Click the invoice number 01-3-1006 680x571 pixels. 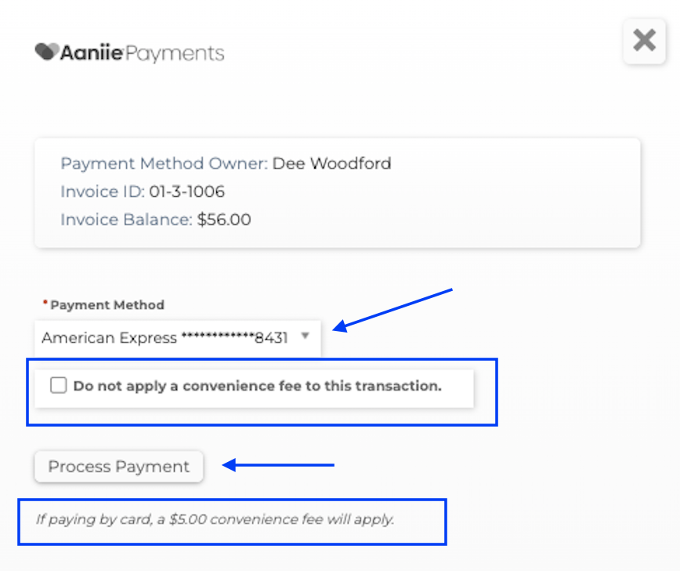coord(187,192)
